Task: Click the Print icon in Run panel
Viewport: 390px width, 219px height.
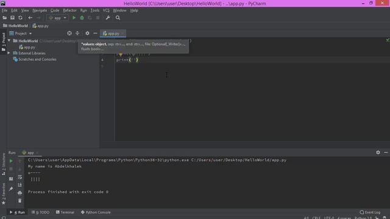Action: point(20,193)
